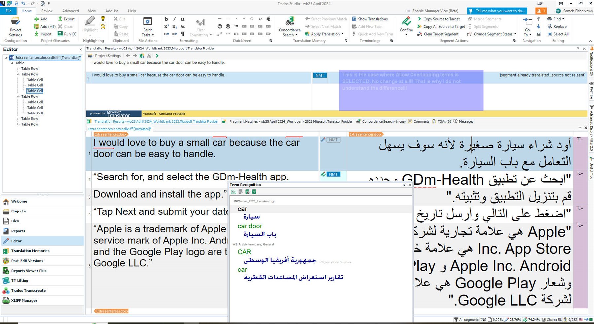
Task: Insert registered trademark symbol
Action: [228, 26]
